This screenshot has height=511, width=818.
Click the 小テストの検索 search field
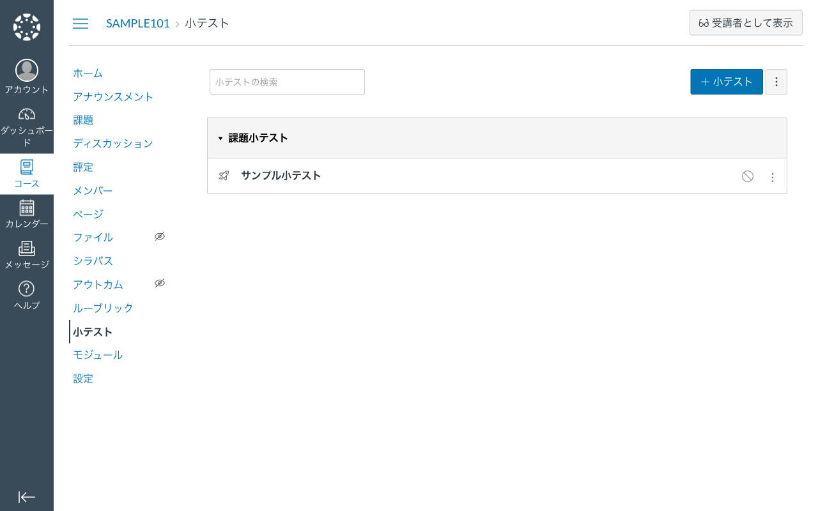tap(287, 82)
